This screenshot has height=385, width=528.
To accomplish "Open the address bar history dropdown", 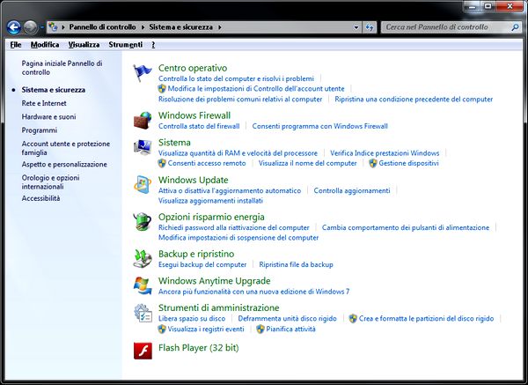I will click(x=356, y=27).
